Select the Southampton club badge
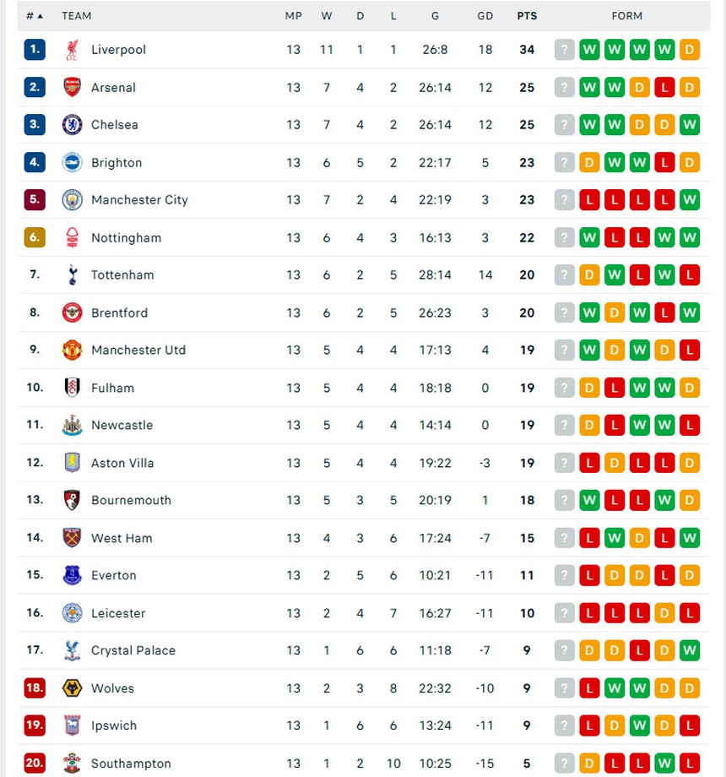726x777 pixels. pos(73,763)
